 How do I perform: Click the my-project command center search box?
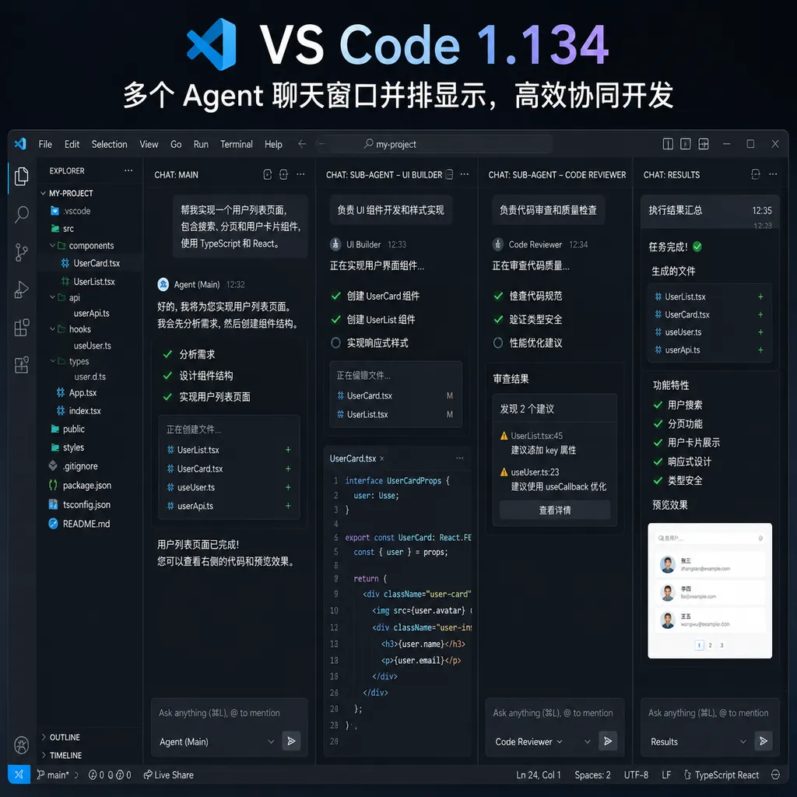434,144
